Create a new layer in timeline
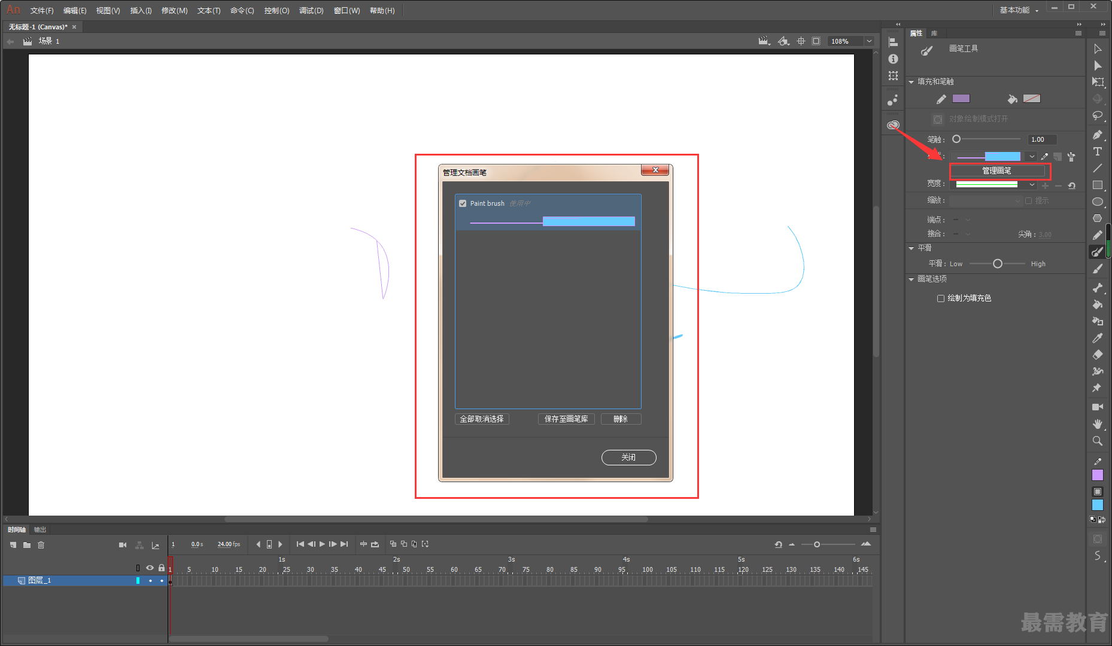Image resolution: width=1112 pixels, height=646 pixels. (13, 545)
